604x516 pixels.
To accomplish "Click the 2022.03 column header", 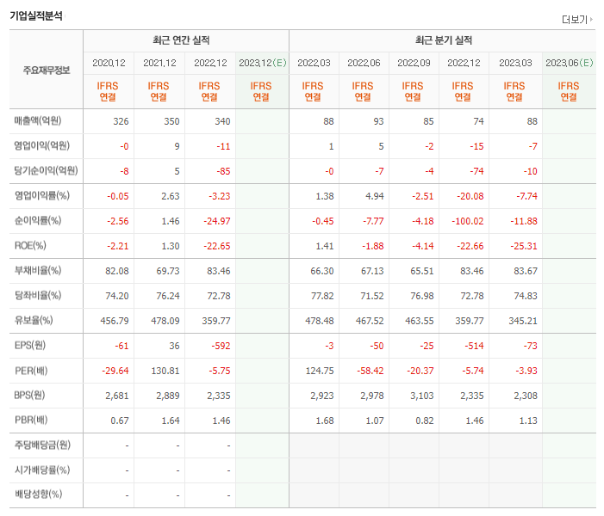I will pyautogui.click(x=314, y=63).
